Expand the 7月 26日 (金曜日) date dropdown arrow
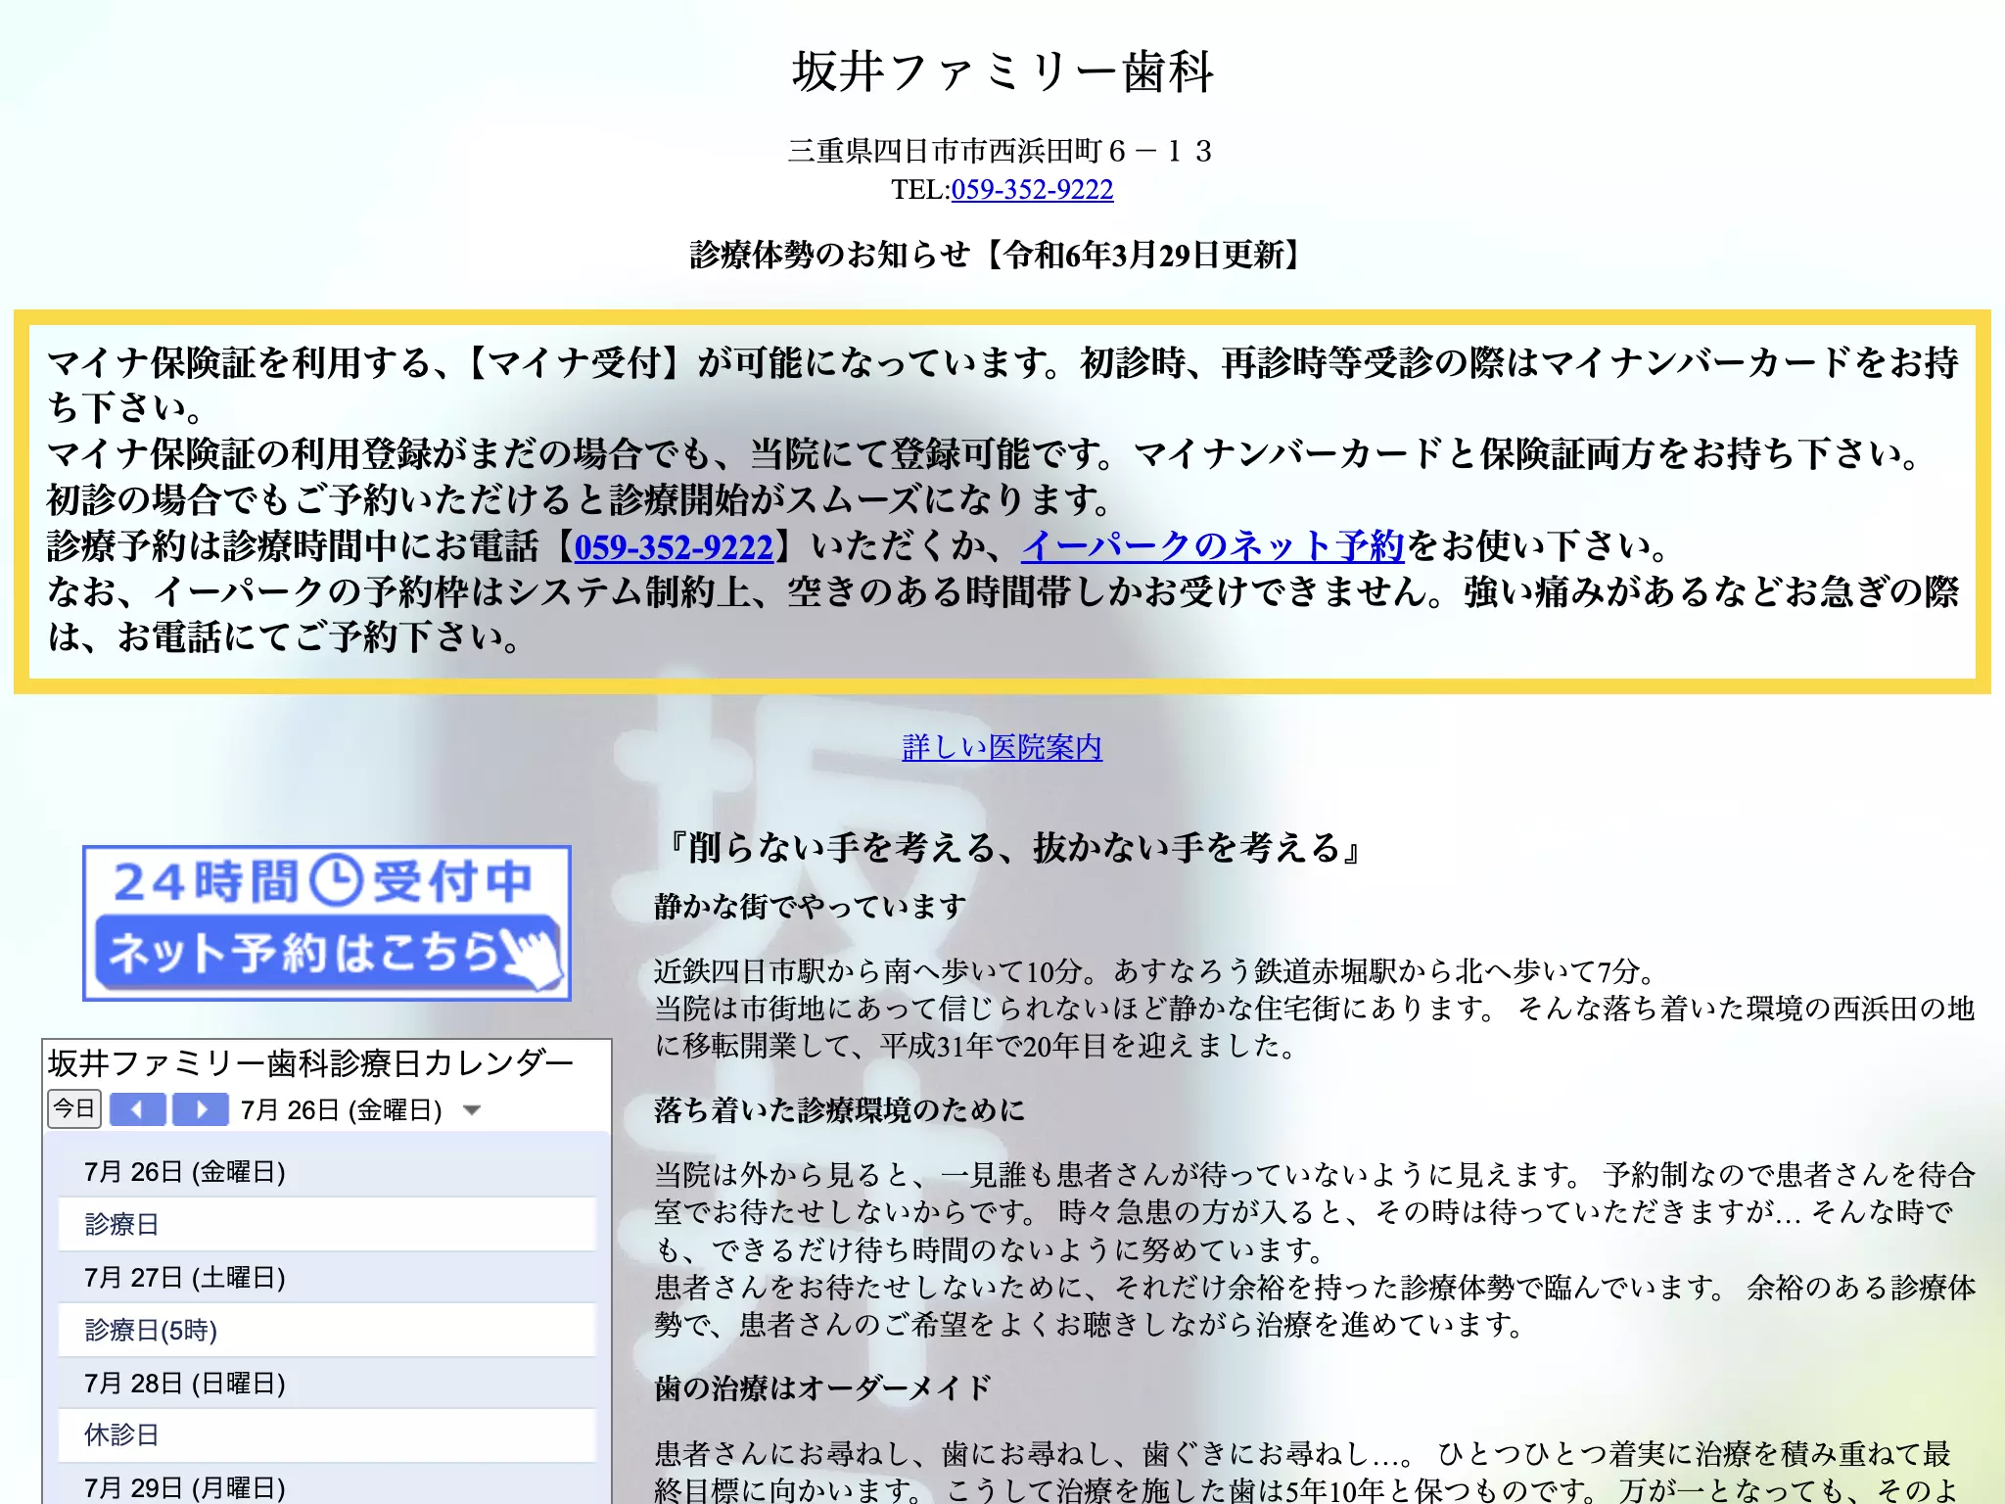The image size is (2005, 1504). (472, 1110)
